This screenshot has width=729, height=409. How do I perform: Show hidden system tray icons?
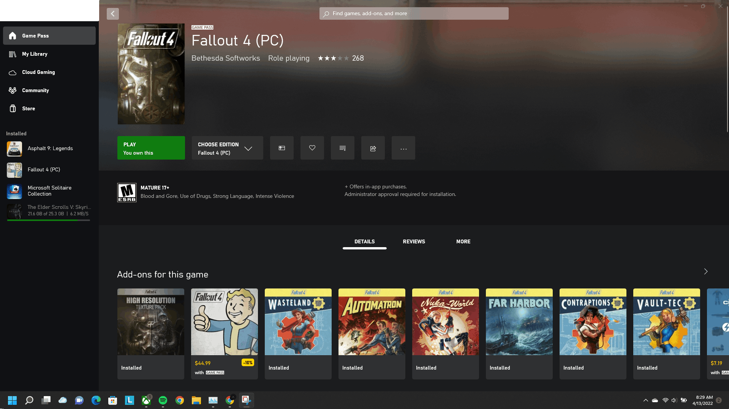click(x=645, y=400)
